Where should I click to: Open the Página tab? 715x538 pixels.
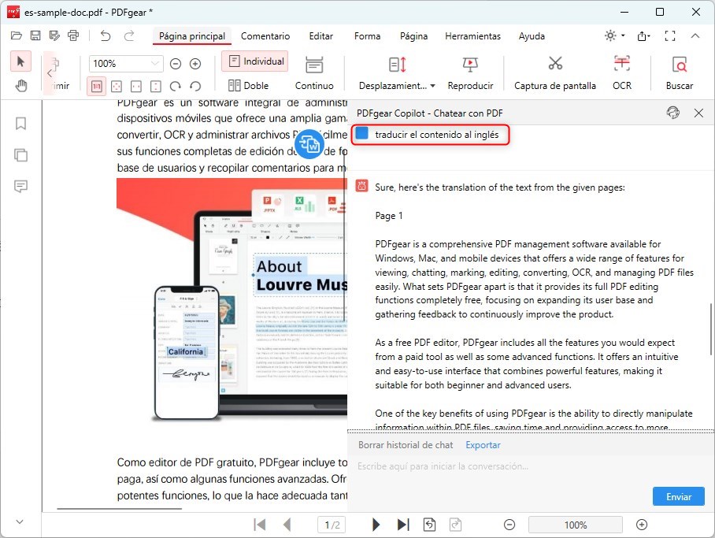coord(413,36)
